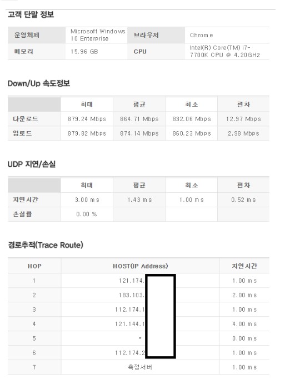Click the 879.24 Mbps download maximum

tap(87, 119)
